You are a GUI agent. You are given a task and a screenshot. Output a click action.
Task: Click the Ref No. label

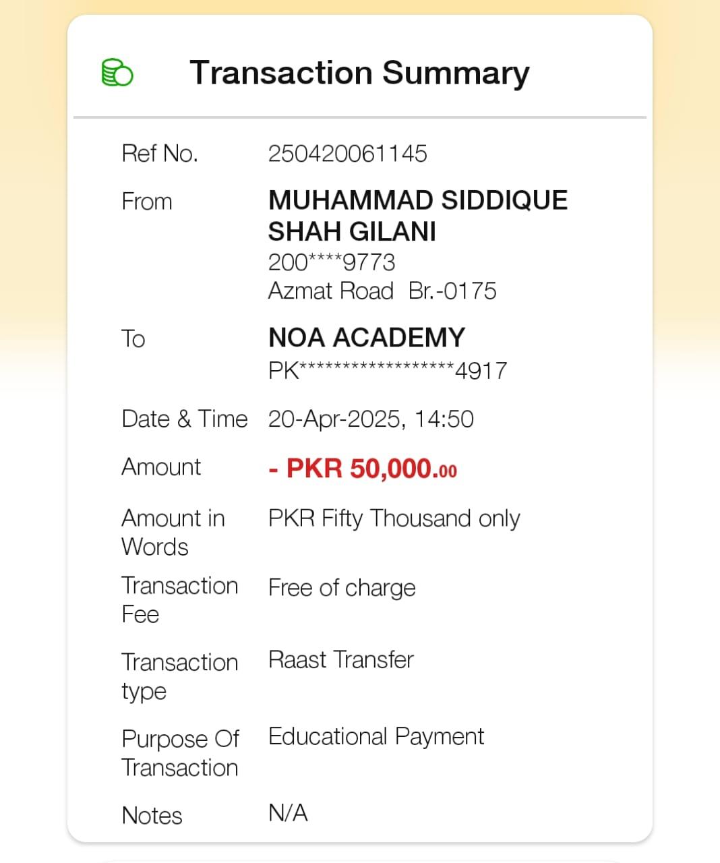click(x=160, y=154)
